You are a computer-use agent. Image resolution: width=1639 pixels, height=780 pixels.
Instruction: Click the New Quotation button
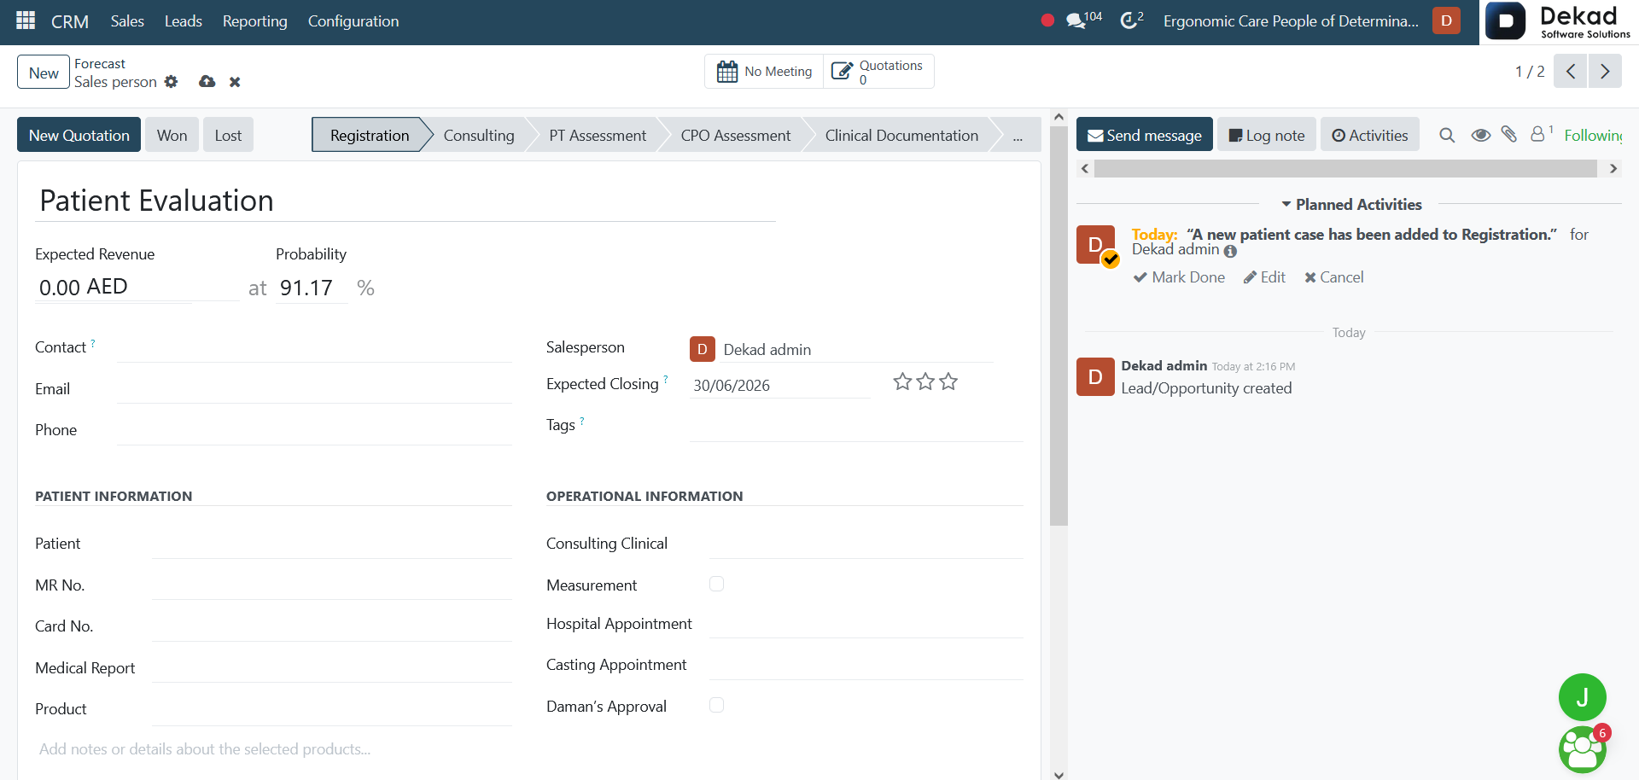tap(79, 135)
